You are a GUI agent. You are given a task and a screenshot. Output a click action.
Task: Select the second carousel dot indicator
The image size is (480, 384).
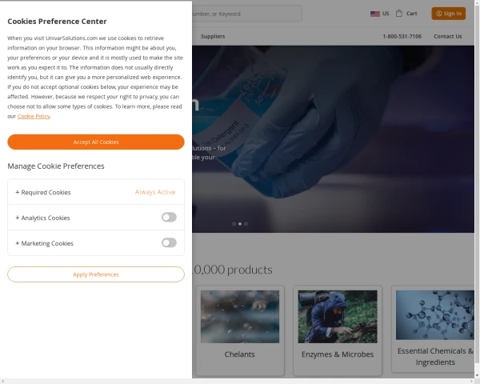click(240, 224)
